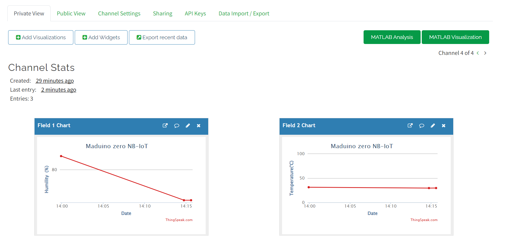508x244 pixels.
Task: Click last data point on humidity chart
Action: [191, 200]
